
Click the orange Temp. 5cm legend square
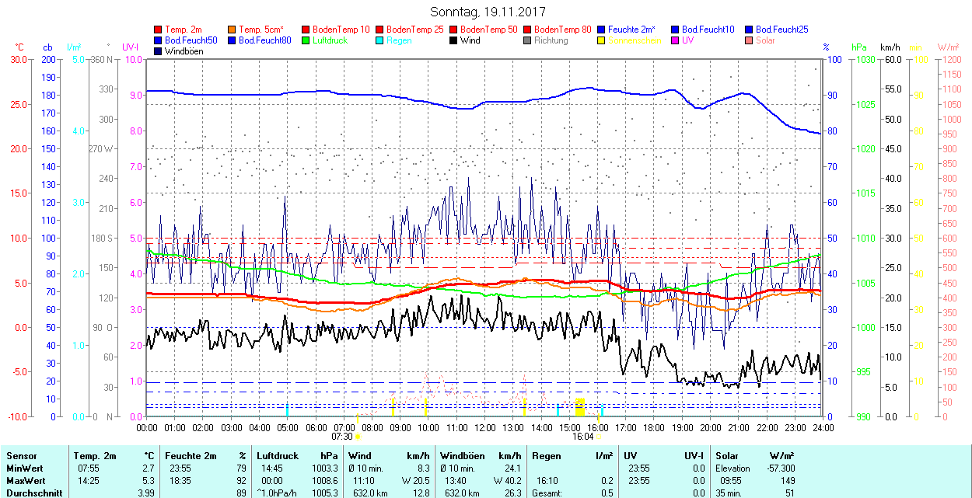coord(233,30)
